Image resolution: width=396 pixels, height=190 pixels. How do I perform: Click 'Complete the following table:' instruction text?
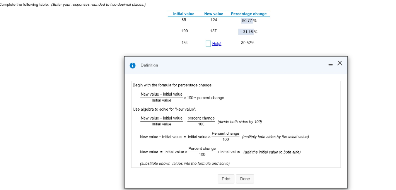tap(24, 5)
